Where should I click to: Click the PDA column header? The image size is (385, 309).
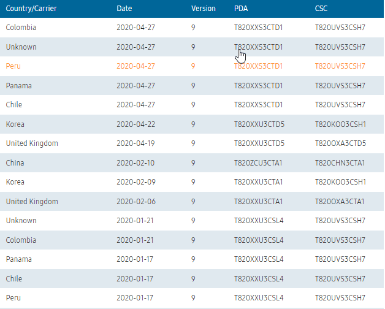coord(242,9)
